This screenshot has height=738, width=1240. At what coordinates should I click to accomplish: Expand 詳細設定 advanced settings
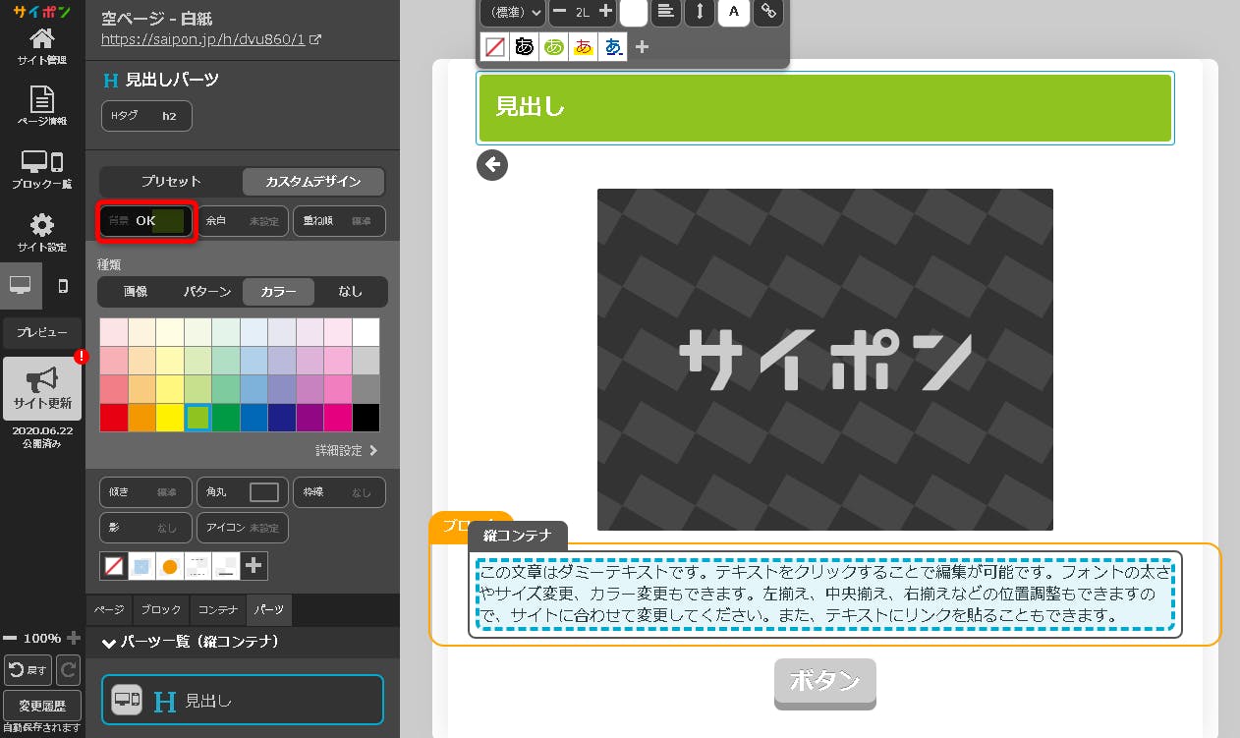[346, 451]
